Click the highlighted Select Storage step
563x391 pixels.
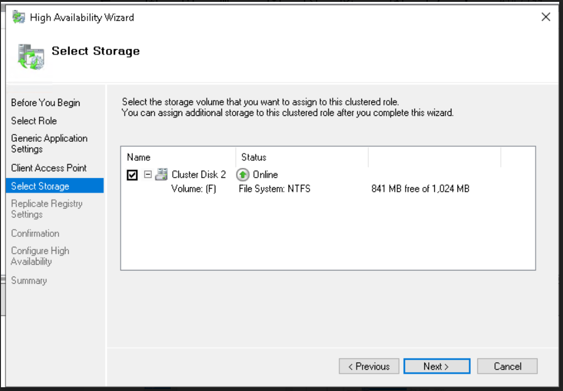click(40, 186)
